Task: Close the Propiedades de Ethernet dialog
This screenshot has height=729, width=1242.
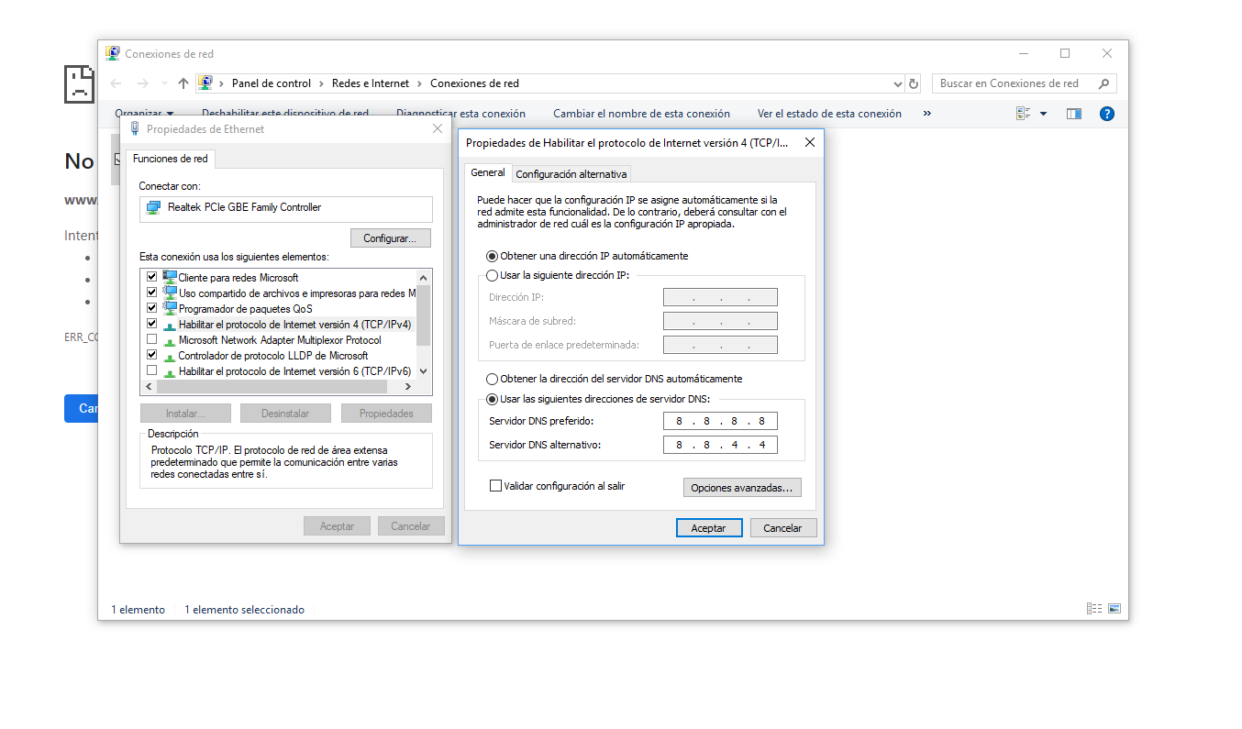Action: [438, 129]
